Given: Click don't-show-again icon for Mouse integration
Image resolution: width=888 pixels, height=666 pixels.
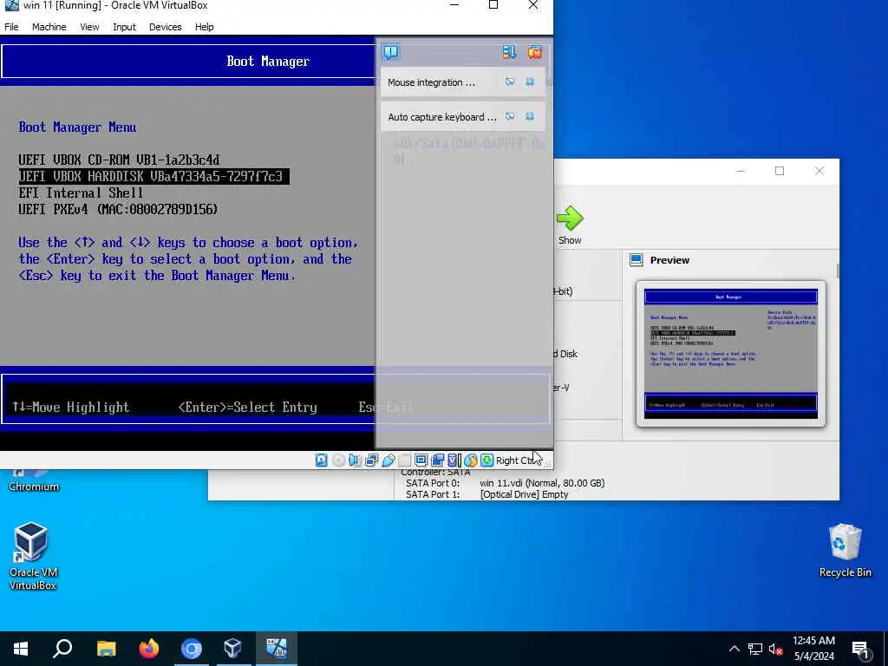Looking at the screenshot, I should click(x=510, y=82).
